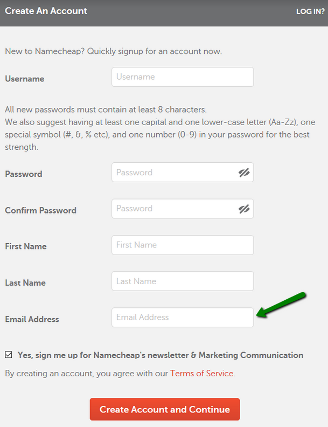Focus the Email Address input field
This screenshot has height=427, width=328.
tap(183, 317)
